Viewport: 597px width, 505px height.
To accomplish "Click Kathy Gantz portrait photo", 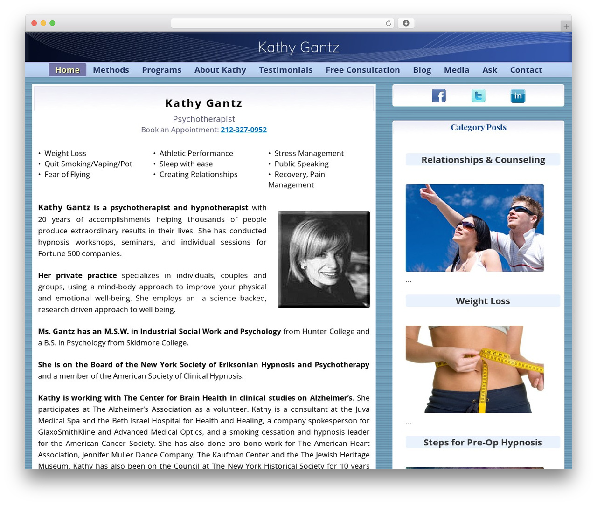I will click(x=324, y=259).
